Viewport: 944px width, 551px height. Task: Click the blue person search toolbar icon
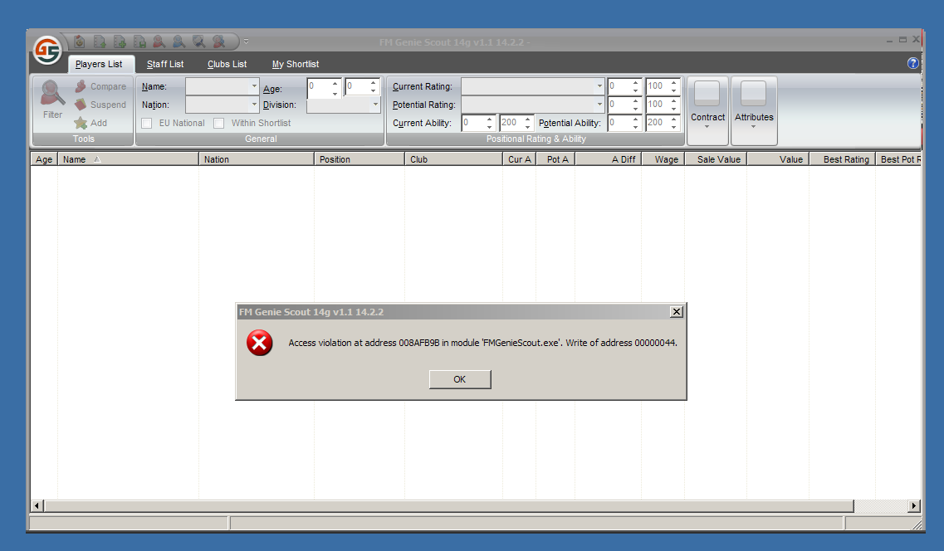click(179, 41)
